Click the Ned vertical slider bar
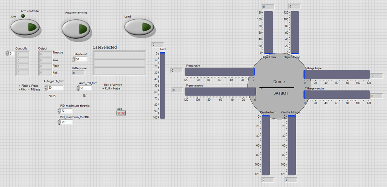Screen dimensions: 387x187 tap(162, 85)
